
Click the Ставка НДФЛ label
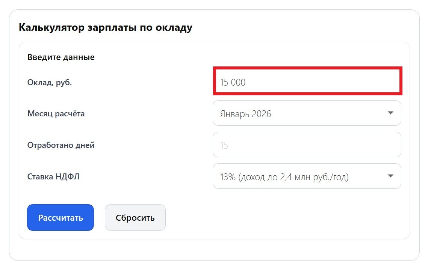click(54, 176)
